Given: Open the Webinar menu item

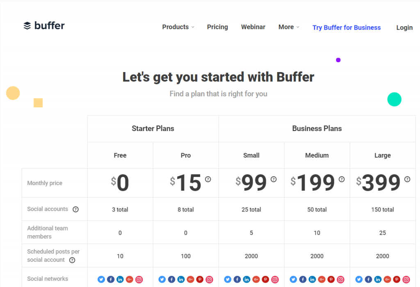Looking at the screenshot, I should [253, 27].
